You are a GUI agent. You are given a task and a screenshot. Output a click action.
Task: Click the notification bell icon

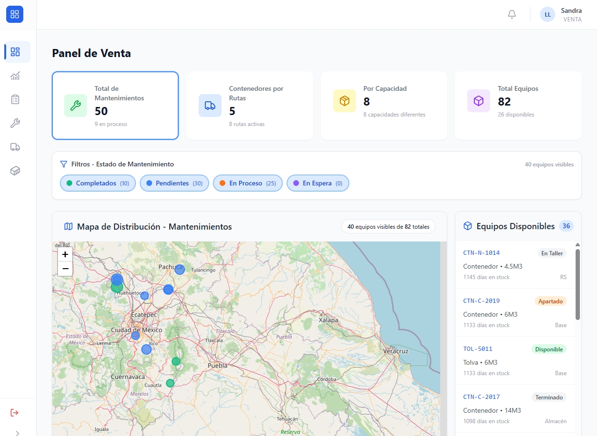512,14
